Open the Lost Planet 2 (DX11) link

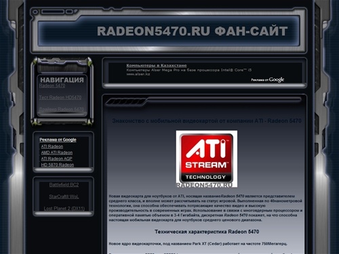[x=64, y=209]
